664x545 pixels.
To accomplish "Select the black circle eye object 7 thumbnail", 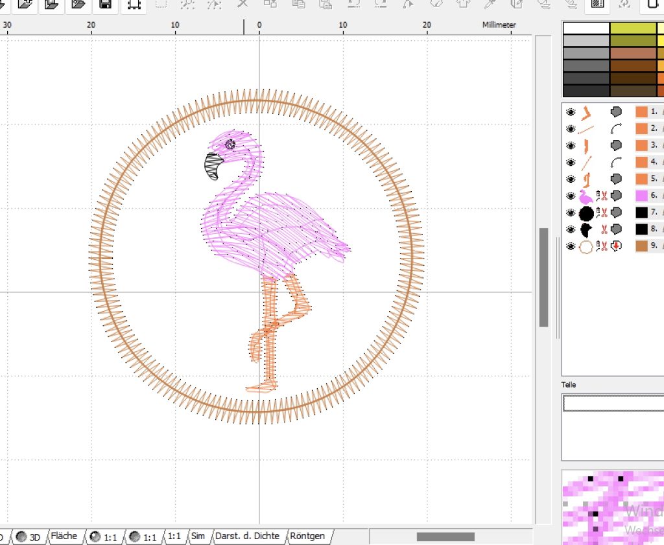I will [586, 213].
